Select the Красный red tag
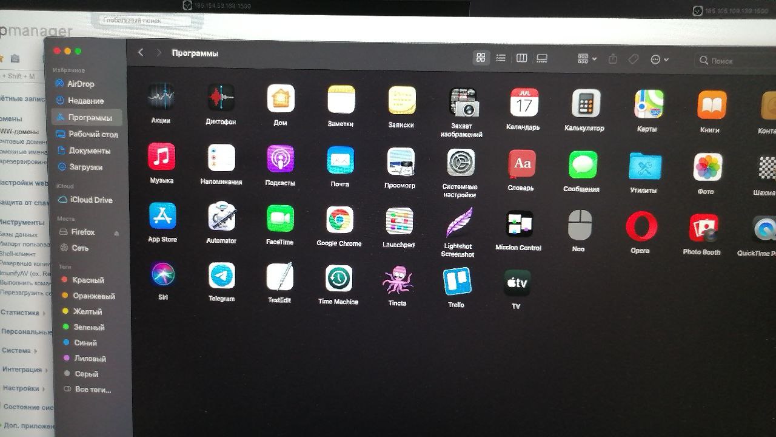 click(x=90, y=280)
